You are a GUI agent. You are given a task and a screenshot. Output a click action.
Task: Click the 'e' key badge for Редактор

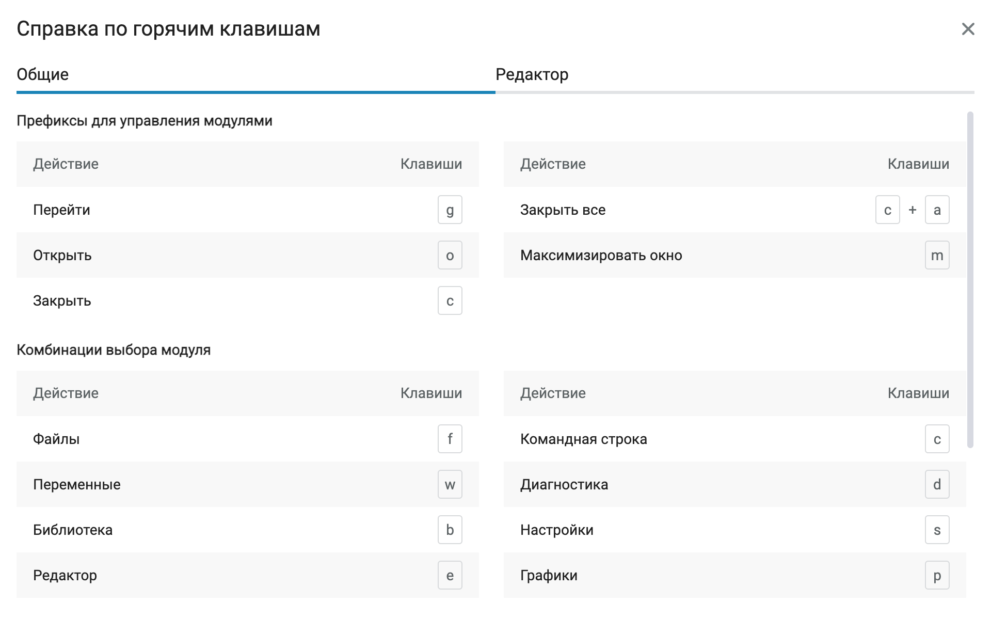(x=450, y=575)
